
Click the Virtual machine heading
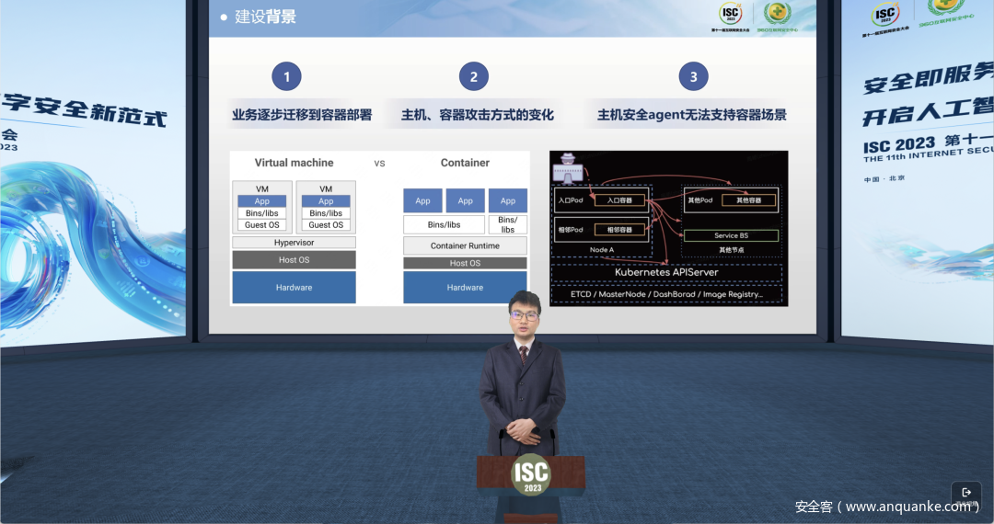pyautogui.click(x=294, y=163)
